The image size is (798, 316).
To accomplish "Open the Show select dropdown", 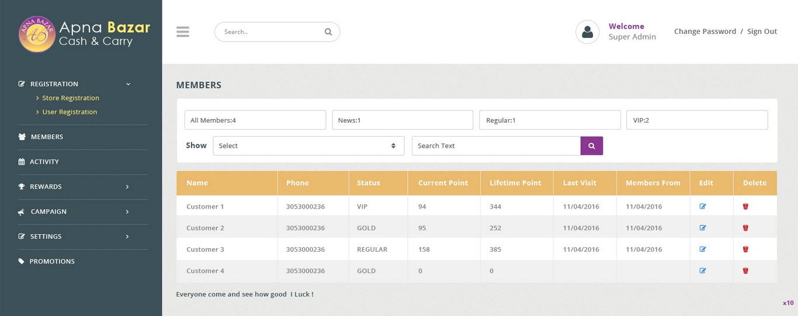I will [x=308, y=146].
